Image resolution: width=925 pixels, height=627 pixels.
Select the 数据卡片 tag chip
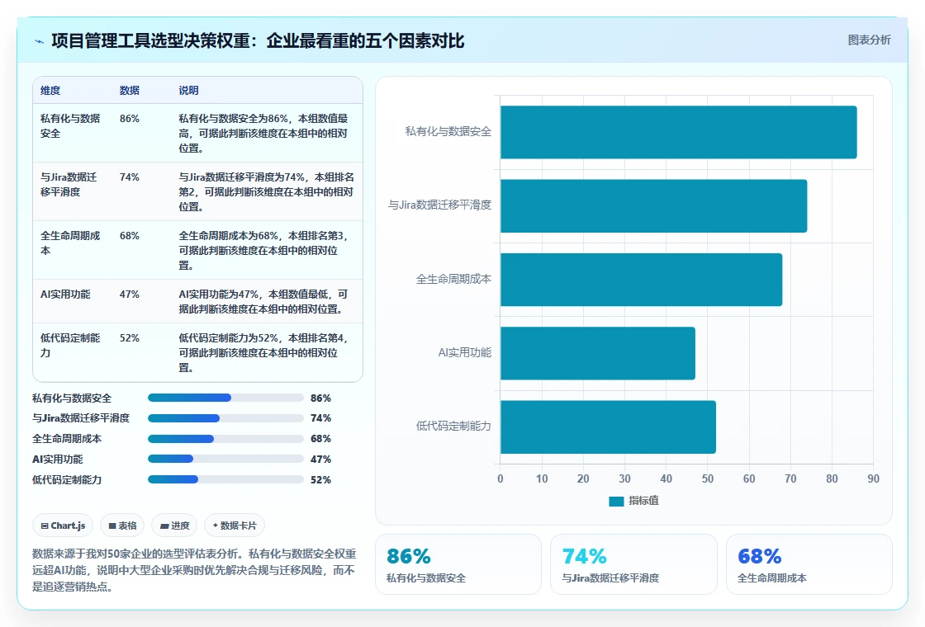coord(235,526)
